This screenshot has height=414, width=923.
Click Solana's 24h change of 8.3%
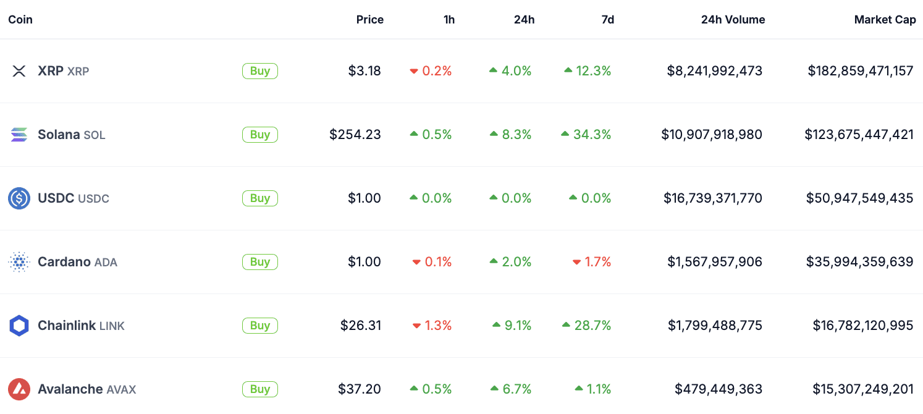click(516, 134)
